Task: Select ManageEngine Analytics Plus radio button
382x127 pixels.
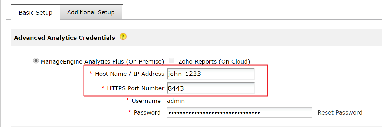Action: tap(36, 60)
